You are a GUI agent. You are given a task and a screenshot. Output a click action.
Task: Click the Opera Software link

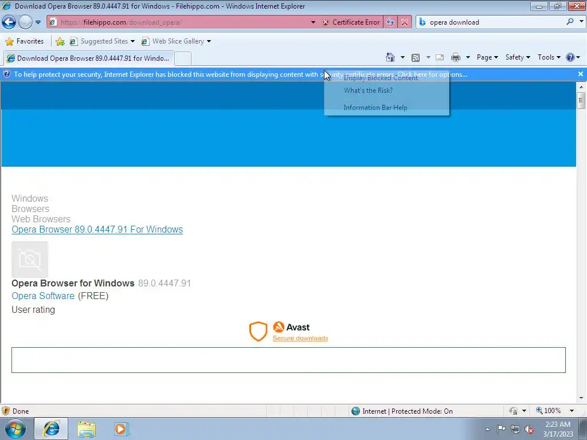tap(43, 296)
